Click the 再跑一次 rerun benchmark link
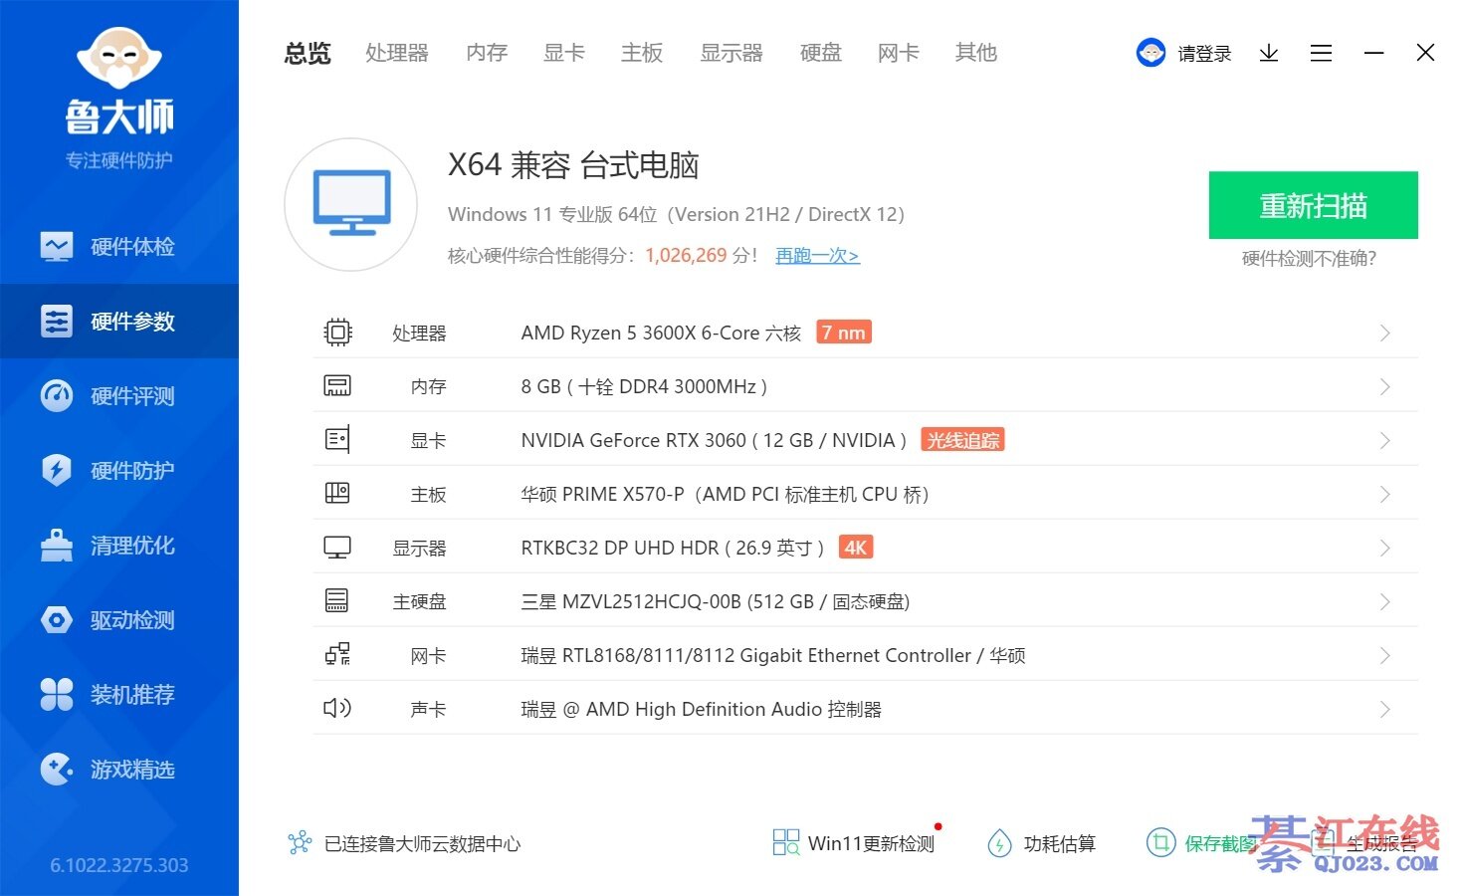 (x=817, y=256)
